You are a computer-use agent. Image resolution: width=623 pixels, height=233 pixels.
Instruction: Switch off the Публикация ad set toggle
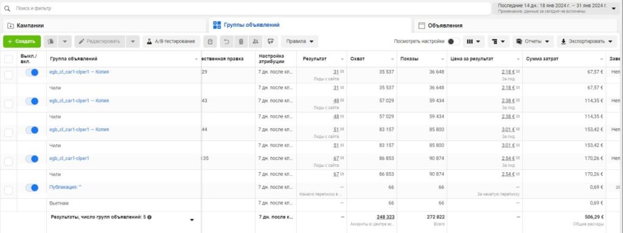coord(32,187)
